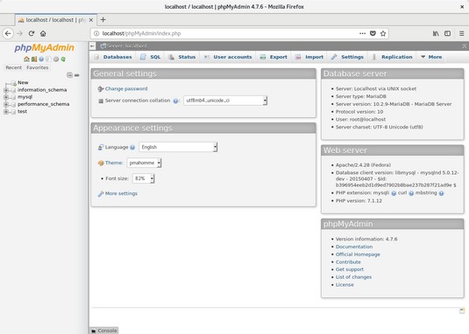
Task: Open the Status tab
Action: pos(181,57)
